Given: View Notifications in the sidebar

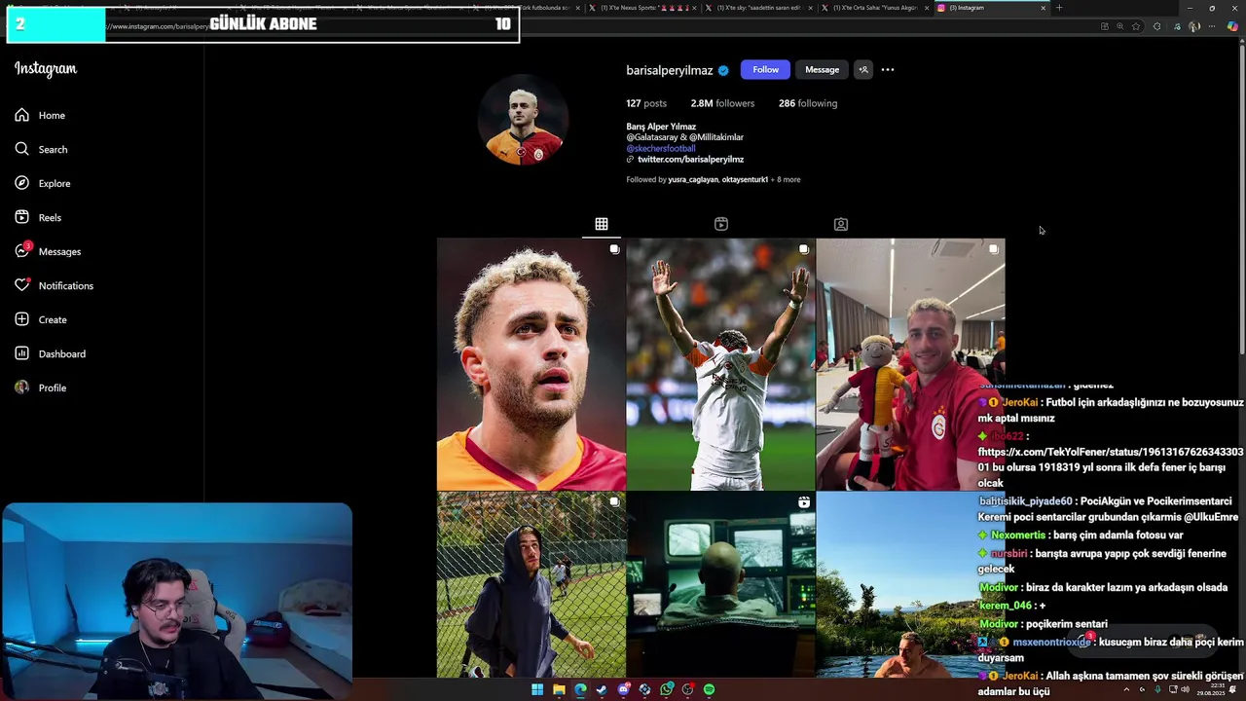Looking at the screenshot, I should point(54,285).
